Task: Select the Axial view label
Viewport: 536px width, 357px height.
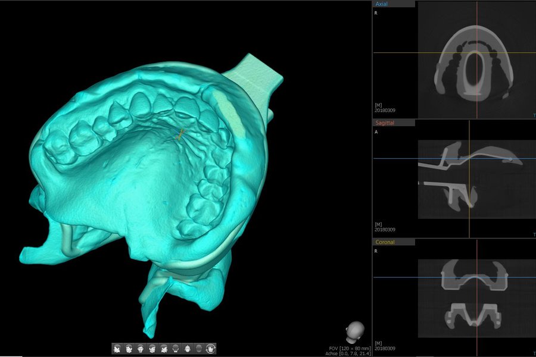Action: [x=382, y=4]
